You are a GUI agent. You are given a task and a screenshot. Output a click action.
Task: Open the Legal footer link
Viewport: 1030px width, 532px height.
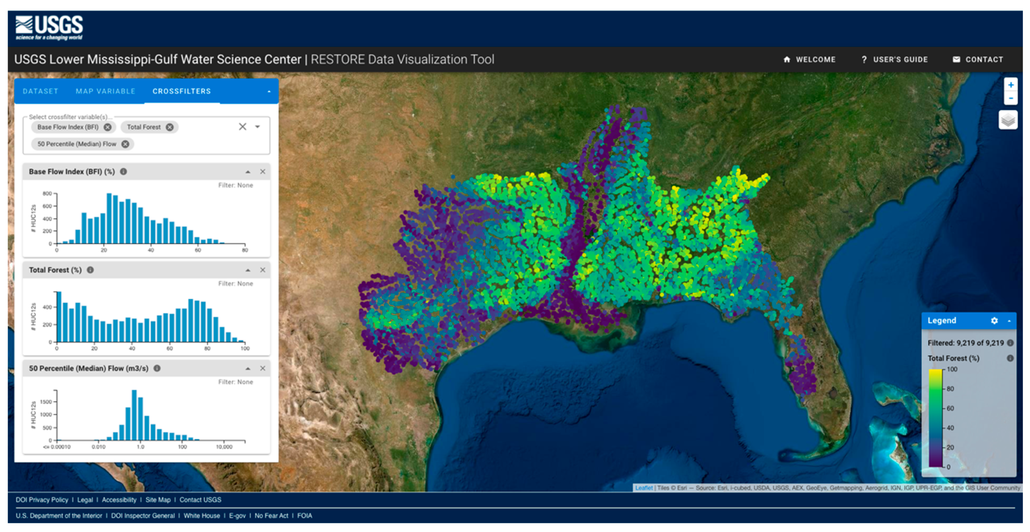tap(85, 500)
